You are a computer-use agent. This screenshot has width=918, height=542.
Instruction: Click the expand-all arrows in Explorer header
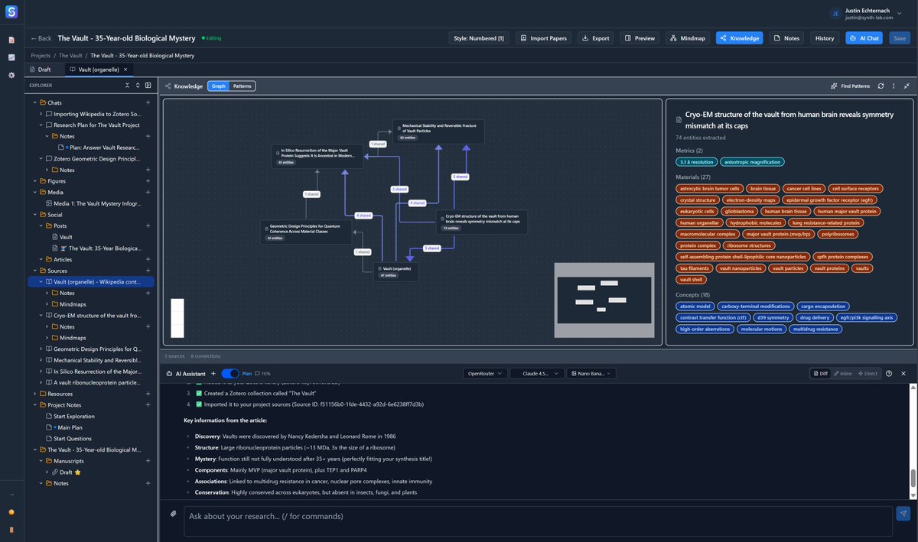click(138, 85)
